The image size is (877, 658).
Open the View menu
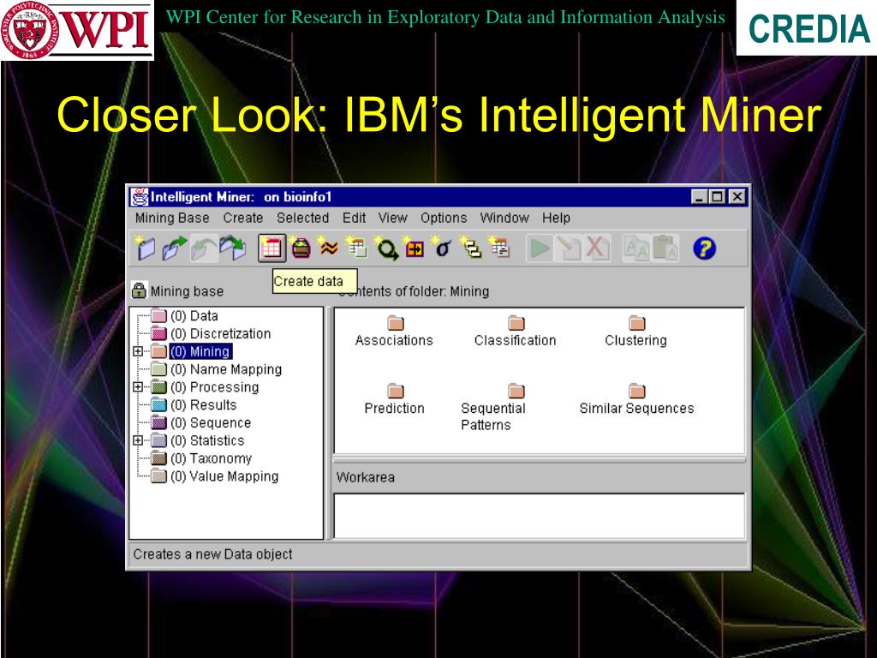click(x=392, y=218)
